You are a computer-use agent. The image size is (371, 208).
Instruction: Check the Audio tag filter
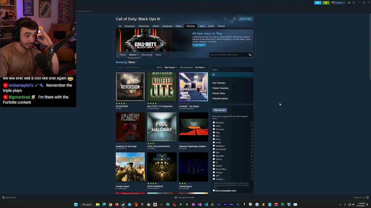pyautogui.click(x=214, y=126)
